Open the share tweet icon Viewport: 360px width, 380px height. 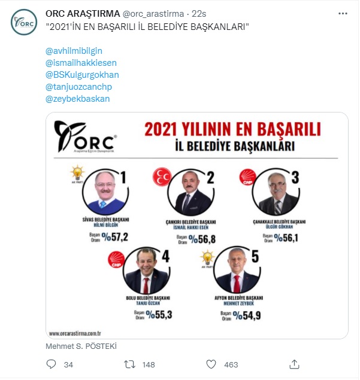294,364
